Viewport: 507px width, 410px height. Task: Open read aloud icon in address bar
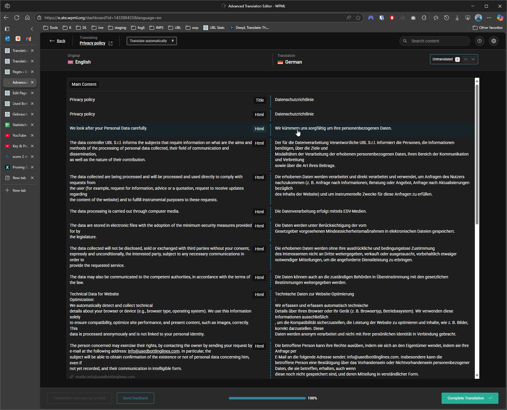click(x=349, y=18)
